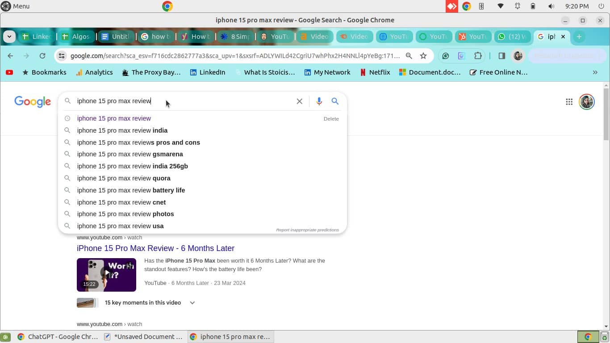Viewport: 610px width, 343px height.
Task: Open a new browser tab
Action: pos(579,37)
